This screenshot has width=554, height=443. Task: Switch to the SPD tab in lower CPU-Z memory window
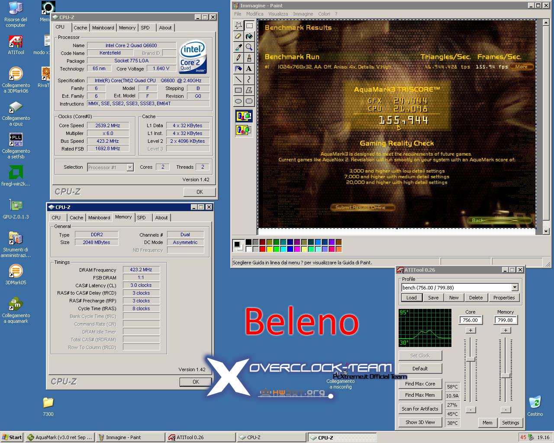tap(142, 218)
